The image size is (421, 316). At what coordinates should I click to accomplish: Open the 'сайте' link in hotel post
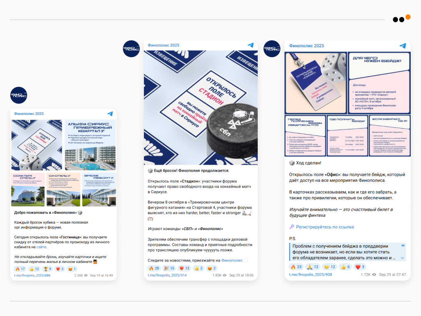pyautogui.click(x=42, y=247)
